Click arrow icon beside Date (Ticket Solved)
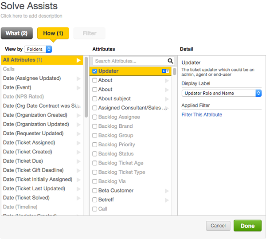This screenshot has width=266, height=239. 78,198
